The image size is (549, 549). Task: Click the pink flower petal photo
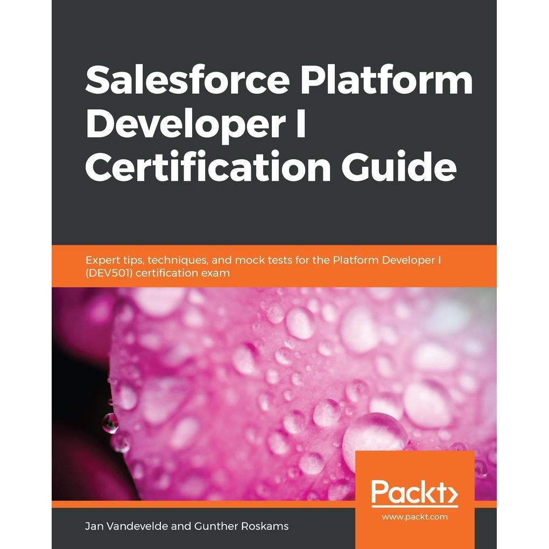click(274, 394)
